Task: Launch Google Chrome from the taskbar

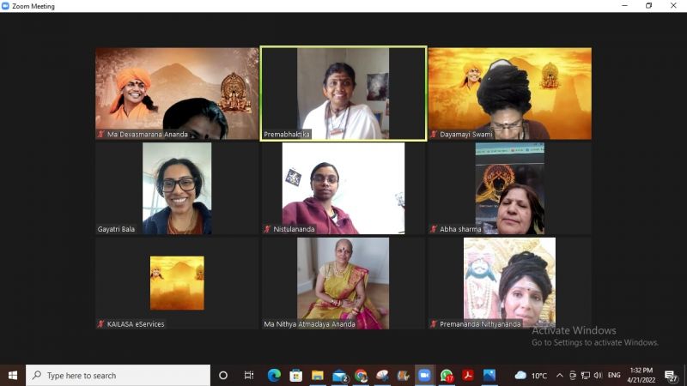Action: tap(361, 376)
